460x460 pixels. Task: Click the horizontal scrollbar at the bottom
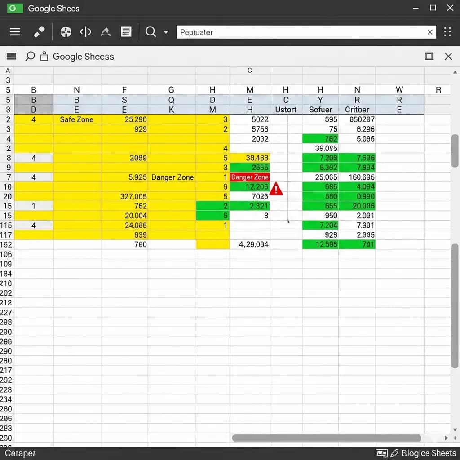point(326,438)
